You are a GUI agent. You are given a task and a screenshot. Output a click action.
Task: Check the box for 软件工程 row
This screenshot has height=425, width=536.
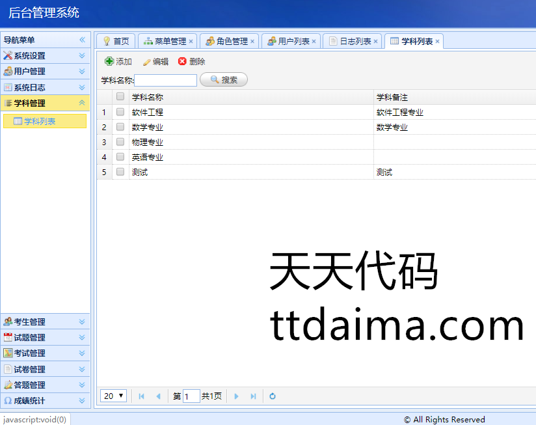120,112
